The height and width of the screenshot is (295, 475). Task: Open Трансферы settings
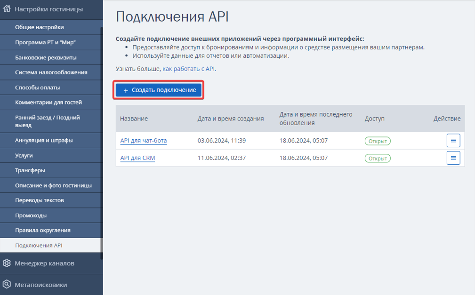point(50,170)
